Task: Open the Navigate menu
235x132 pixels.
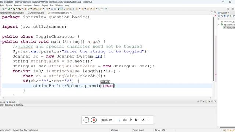Action: 28,5
